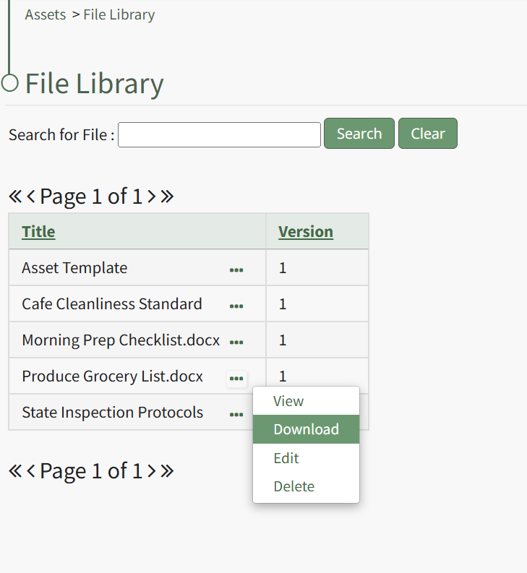Focus the Search for File text box

click(219, 134)
